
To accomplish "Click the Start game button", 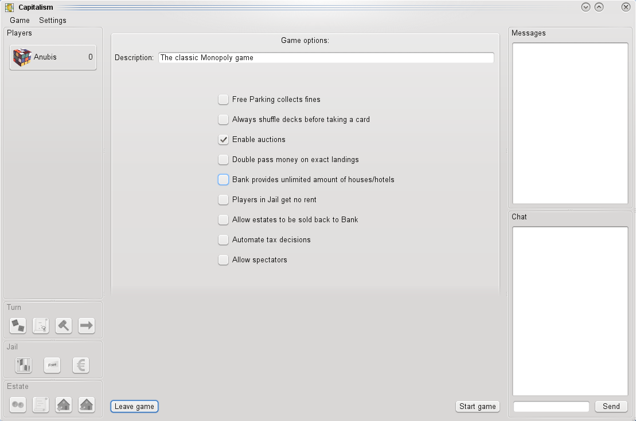I will tap(477, 407).
